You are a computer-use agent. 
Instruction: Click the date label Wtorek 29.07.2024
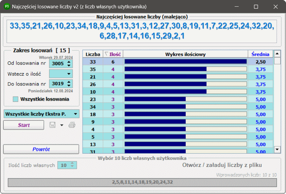(56, 57)
